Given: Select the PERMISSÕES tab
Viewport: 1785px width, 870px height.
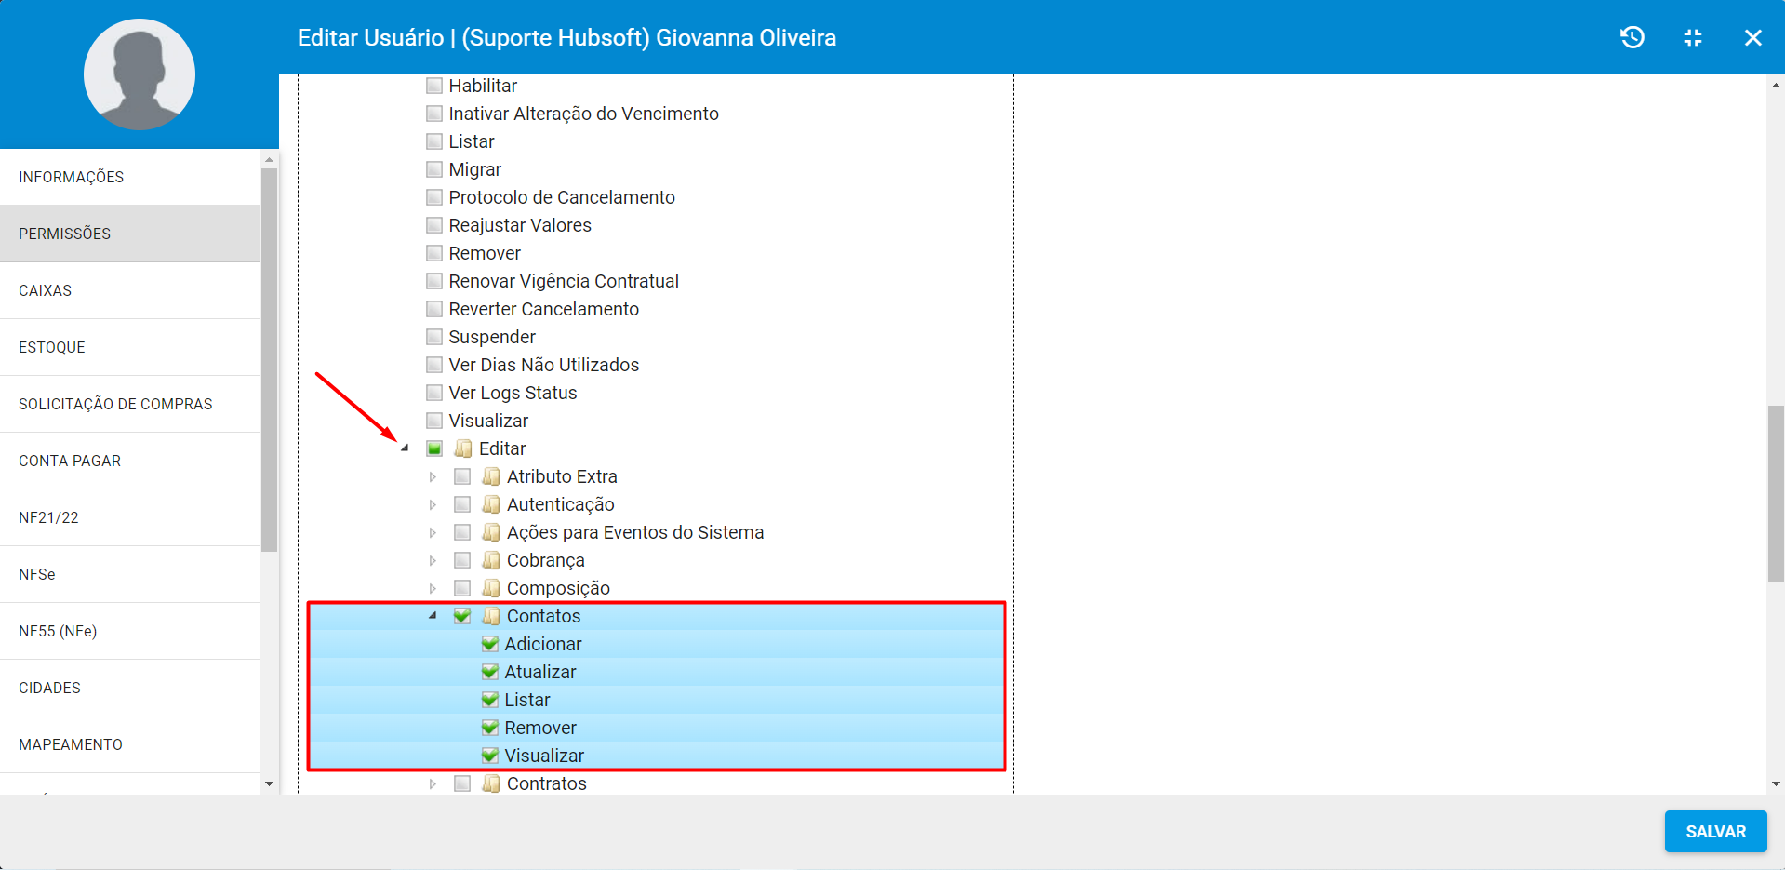Looking at the screenshot, I should (130, 234).
